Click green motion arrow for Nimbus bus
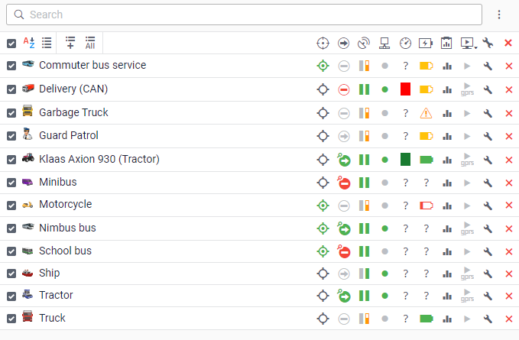The height and width of the screenshot is (340, 519). tap(344, 228)
